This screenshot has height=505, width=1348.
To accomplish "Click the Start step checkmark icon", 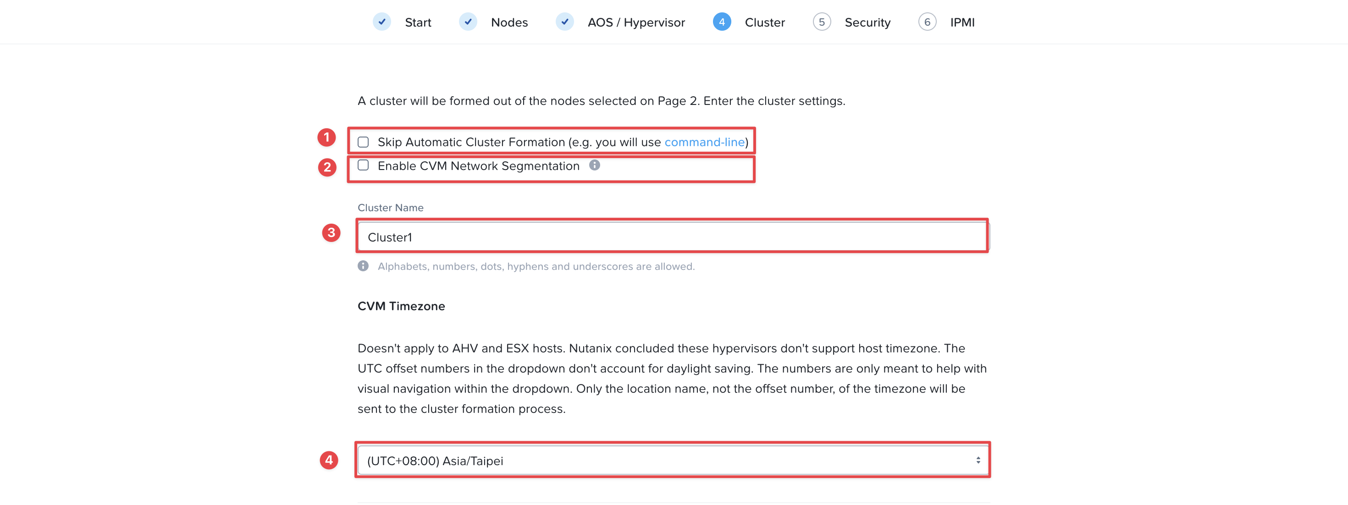I will 381,22.
